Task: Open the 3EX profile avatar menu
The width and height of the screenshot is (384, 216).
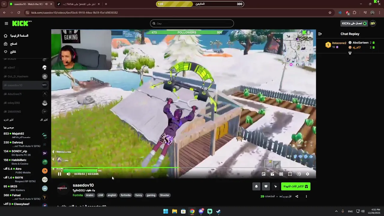Action: pos(373,23)
